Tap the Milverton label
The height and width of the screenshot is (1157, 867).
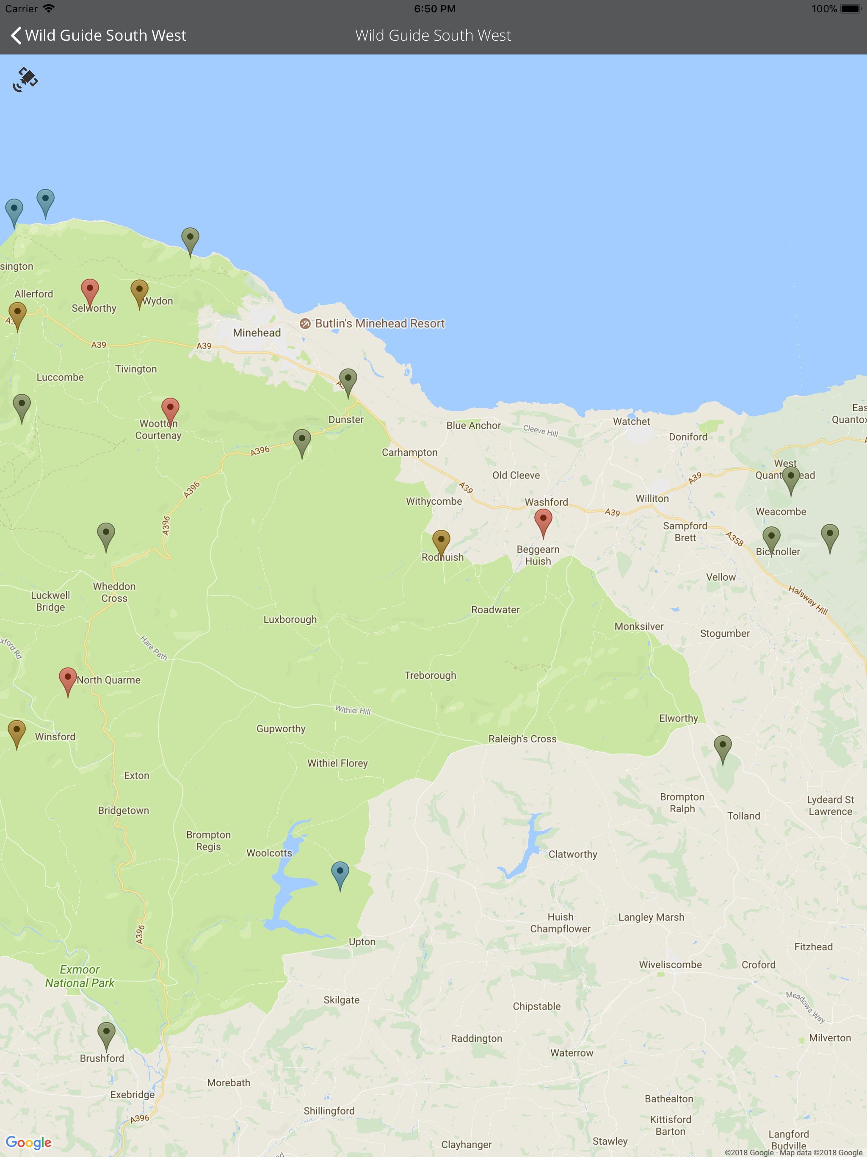pos(830,1038)
